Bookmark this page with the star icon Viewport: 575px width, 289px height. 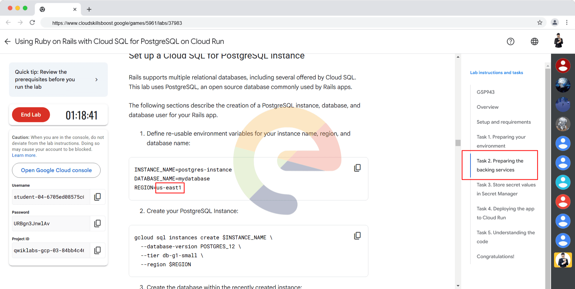pos(540,22)
